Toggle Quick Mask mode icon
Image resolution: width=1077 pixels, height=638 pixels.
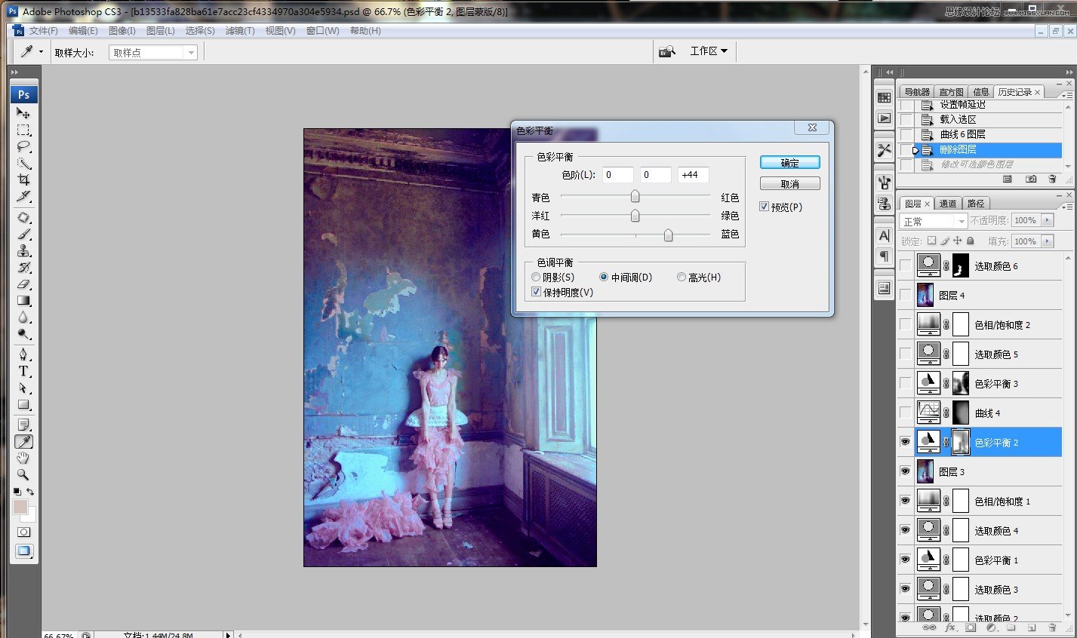click(x=23, y=532)
